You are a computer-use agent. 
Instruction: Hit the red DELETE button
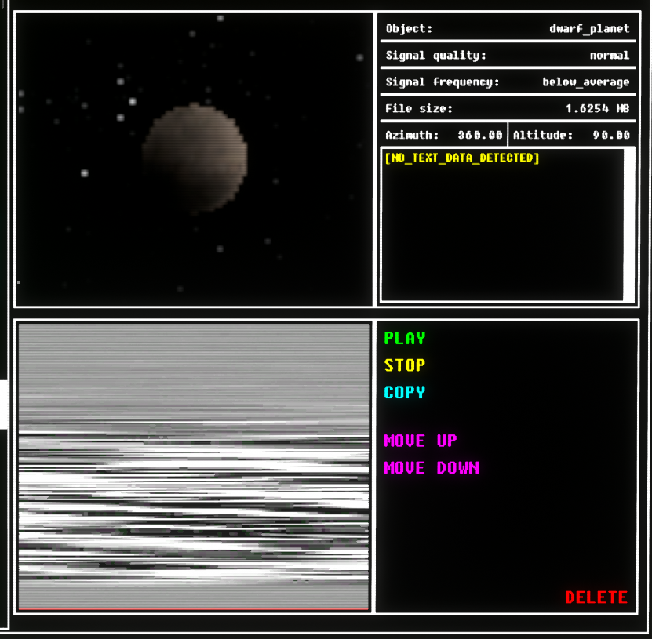tap(596, 597)
